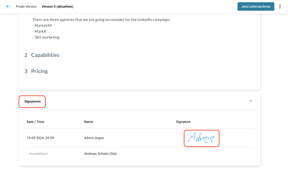This screenshot has width=288, height=179.
Task: Click the back arrow icon
Action: click(8, 7)
